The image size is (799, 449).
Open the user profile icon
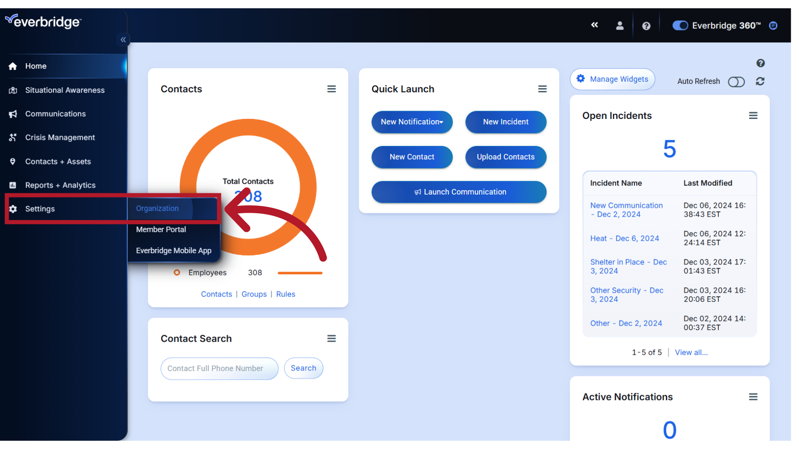point(620,25)
